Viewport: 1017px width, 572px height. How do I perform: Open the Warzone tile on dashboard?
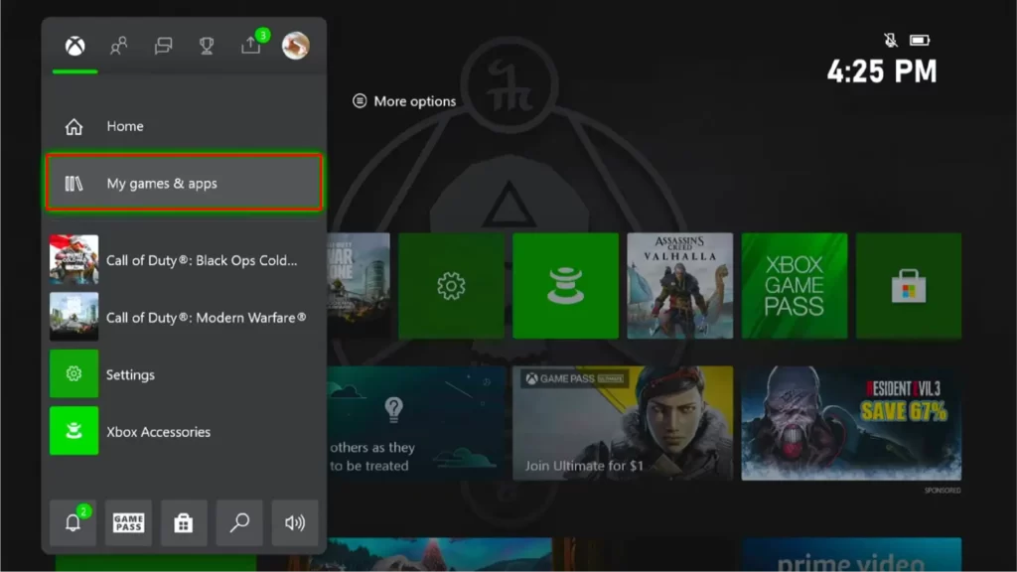(x=359, y=286)
